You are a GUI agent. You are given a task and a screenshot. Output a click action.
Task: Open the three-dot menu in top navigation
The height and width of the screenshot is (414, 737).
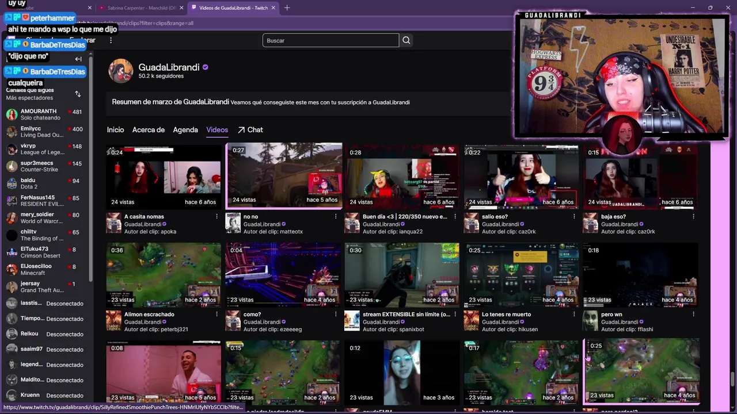111,40
